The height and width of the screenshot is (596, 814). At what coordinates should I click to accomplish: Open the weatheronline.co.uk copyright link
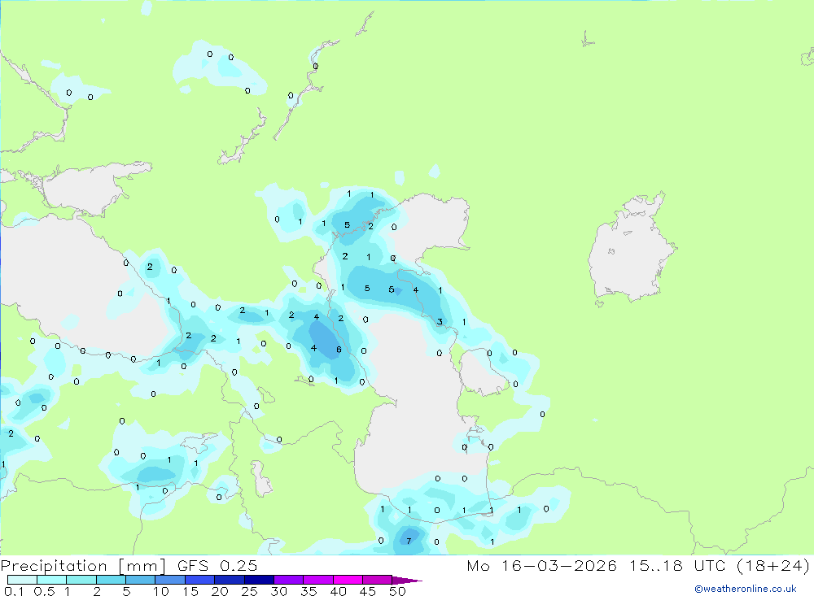[x=746, y=589]
